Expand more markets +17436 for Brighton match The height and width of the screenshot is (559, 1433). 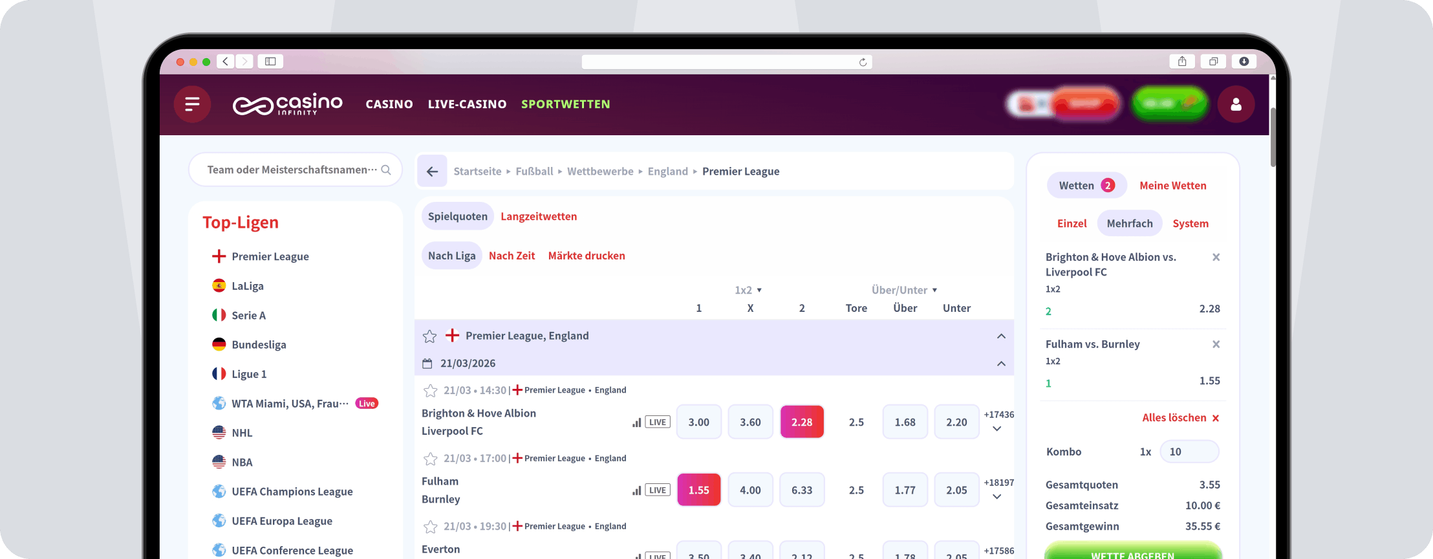pyautogui.click(x=998, y=422)
